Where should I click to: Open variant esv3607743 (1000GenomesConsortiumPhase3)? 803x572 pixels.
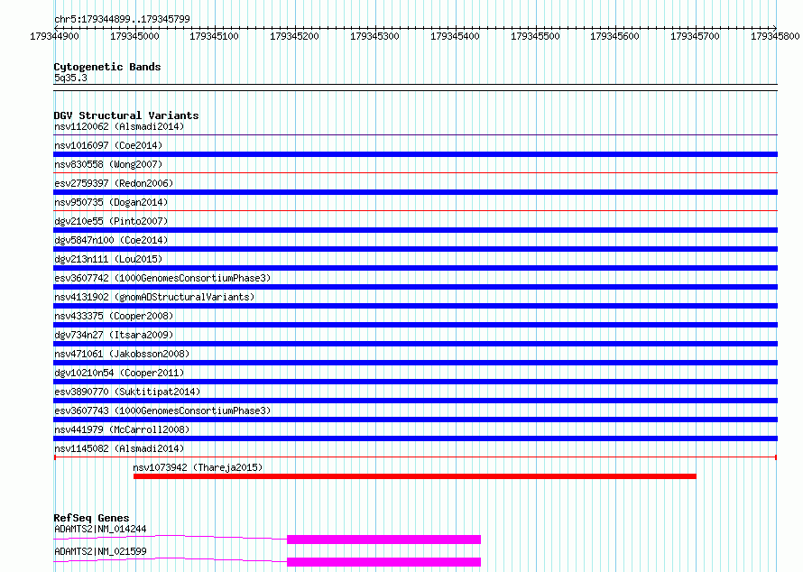coord(162,411)
